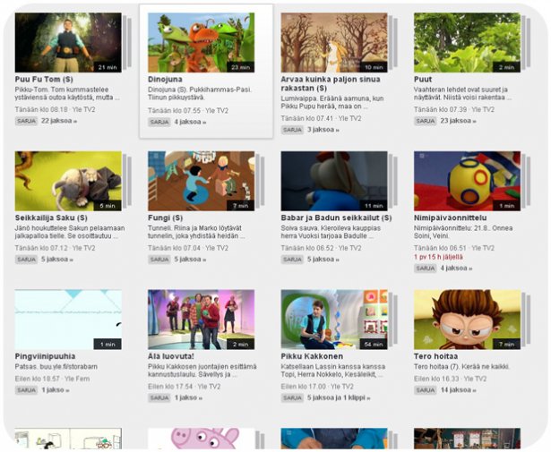This screenshot has width=551, height=452.
Task: Click the 54 min duration badge on Pikku Kakkonen
Action: coord(374,344)
